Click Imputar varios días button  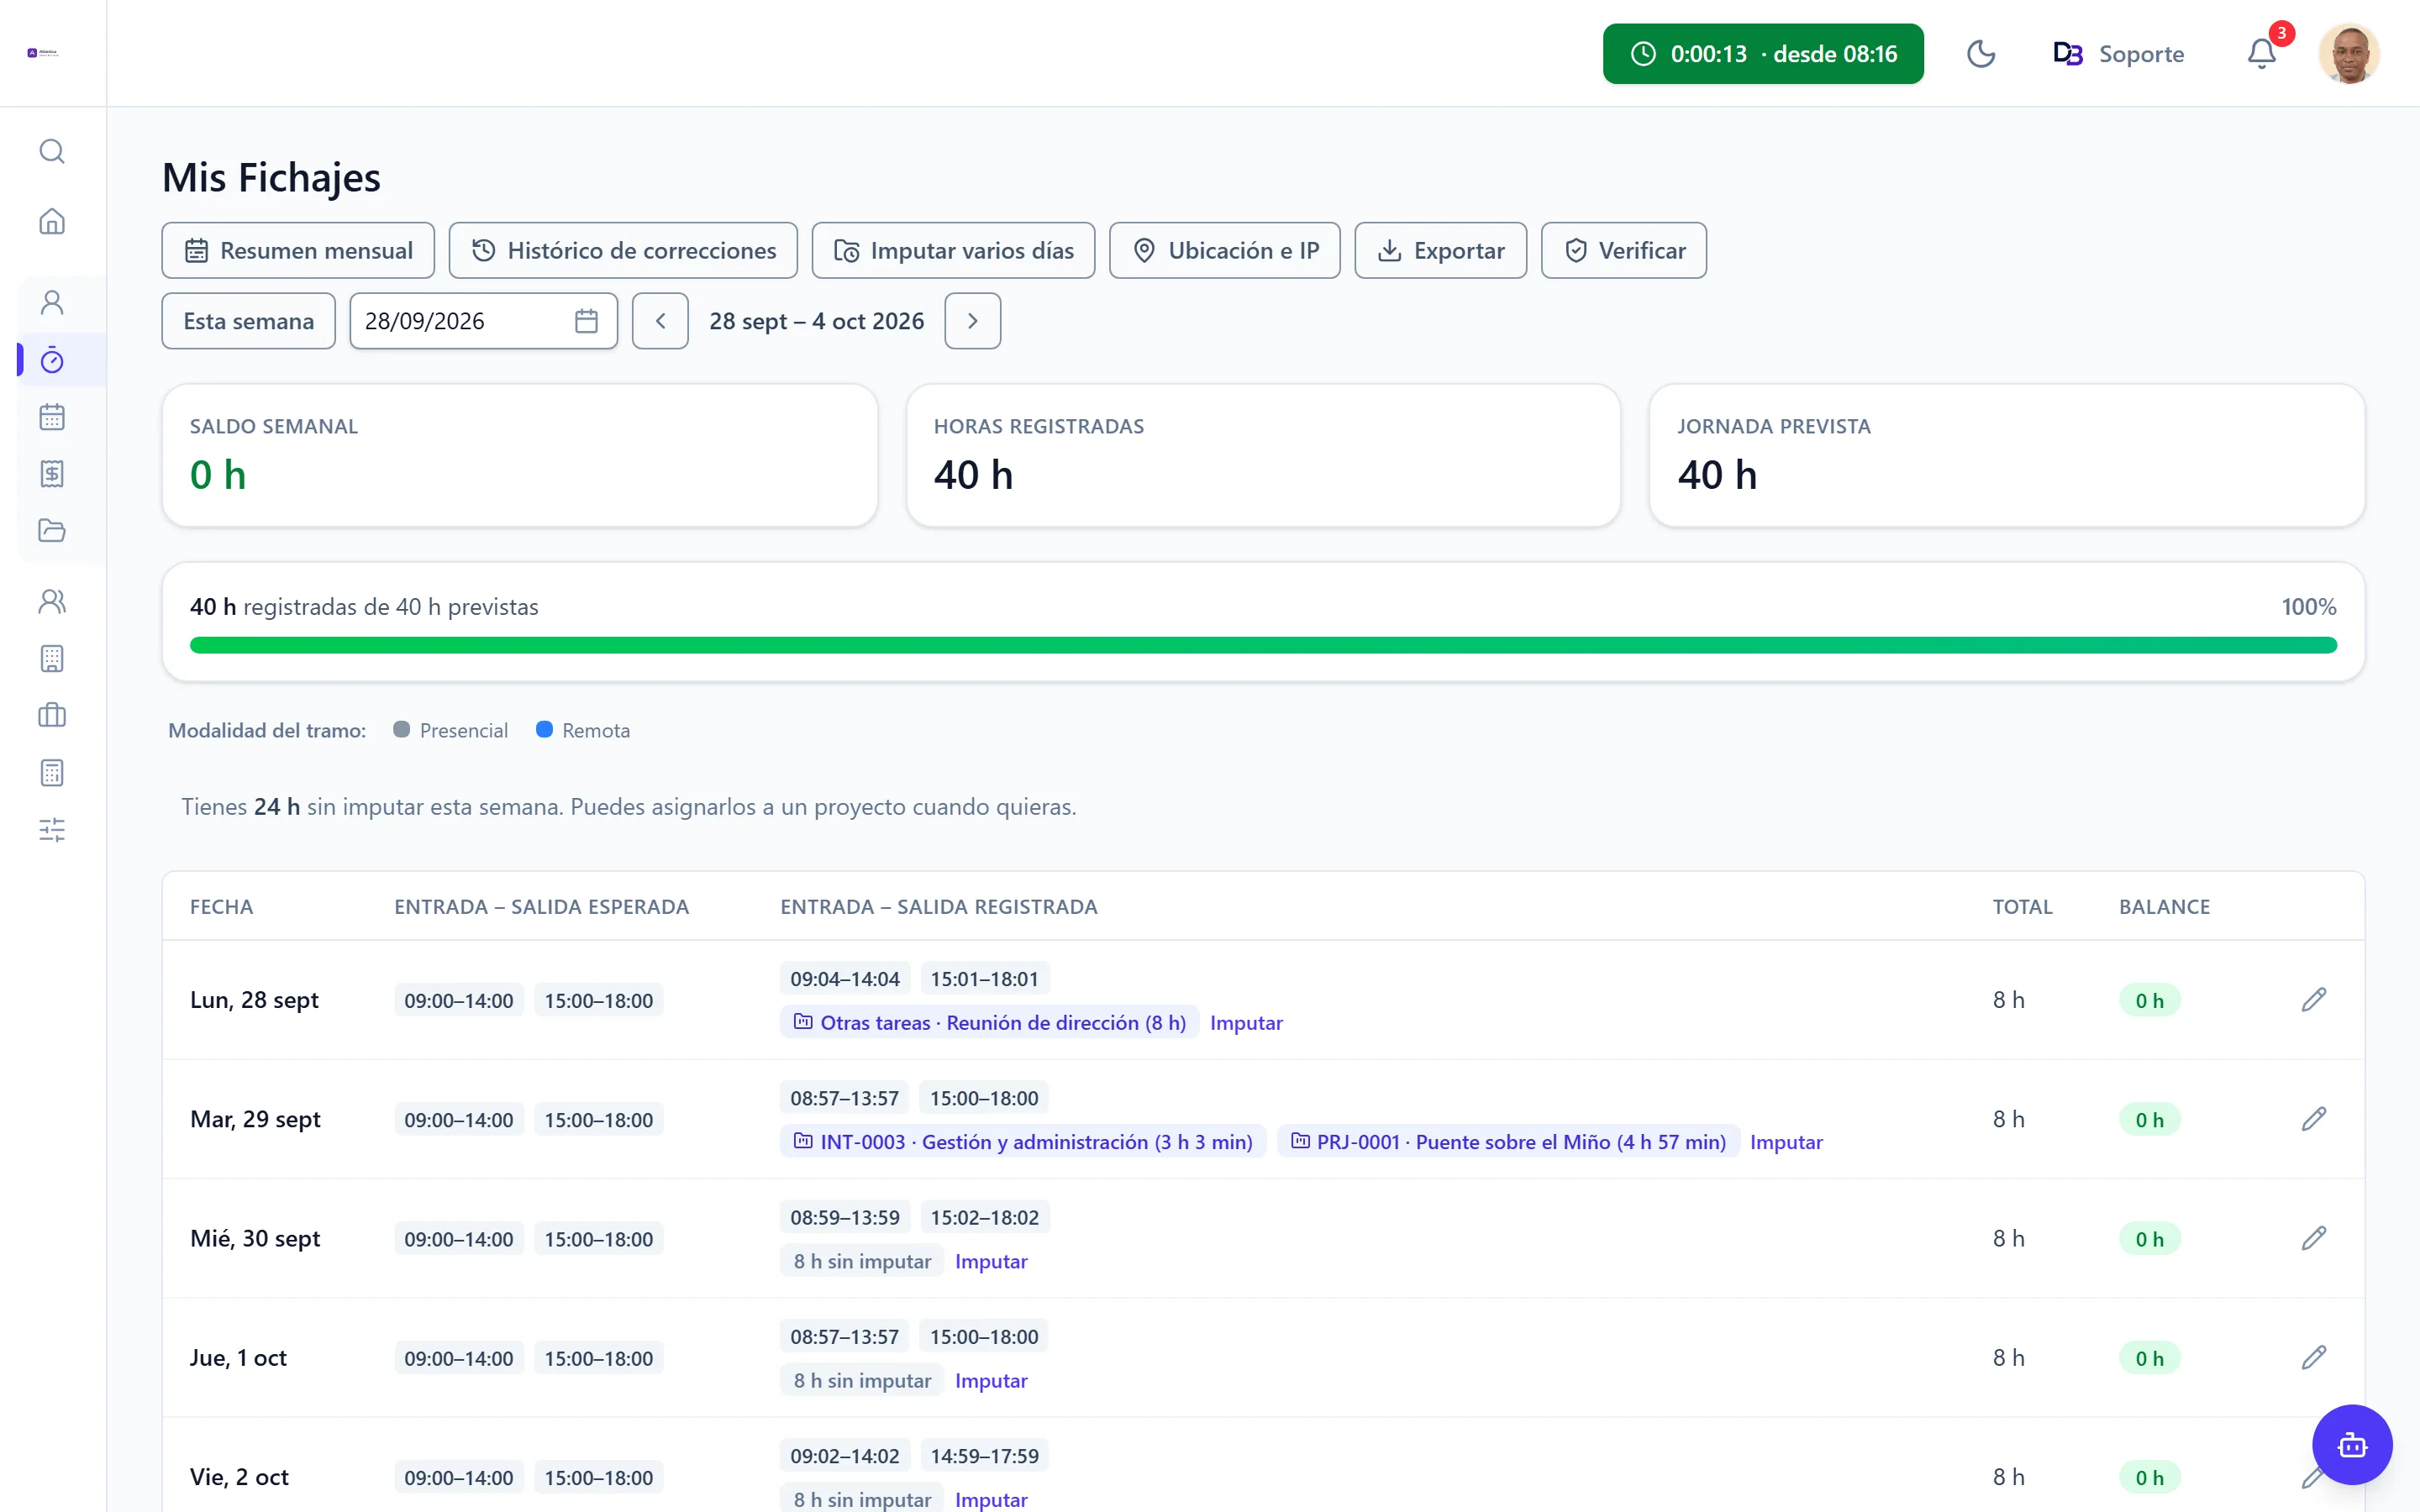(953, 250)
